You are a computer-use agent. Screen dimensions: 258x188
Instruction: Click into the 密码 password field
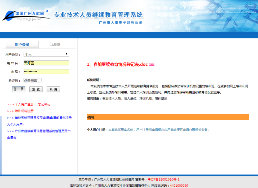pyautogui.click(x=46, y=72)
